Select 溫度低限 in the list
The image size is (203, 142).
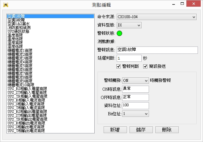(x=51, y=39)
